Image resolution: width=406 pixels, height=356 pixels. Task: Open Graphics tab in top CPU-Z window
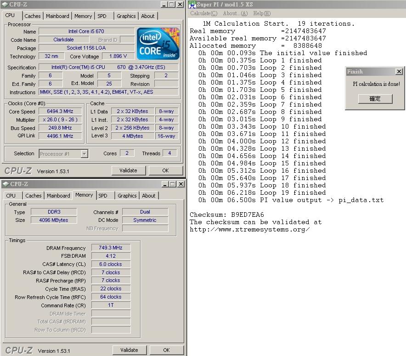[126, 16]
